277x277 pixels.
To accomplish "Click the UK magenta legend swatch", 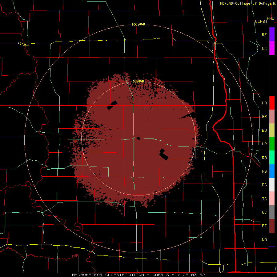I will click(x=272, y=48).
